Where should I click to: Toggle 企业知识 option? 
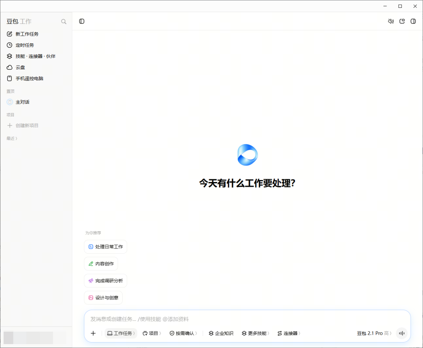click(221, 333)
